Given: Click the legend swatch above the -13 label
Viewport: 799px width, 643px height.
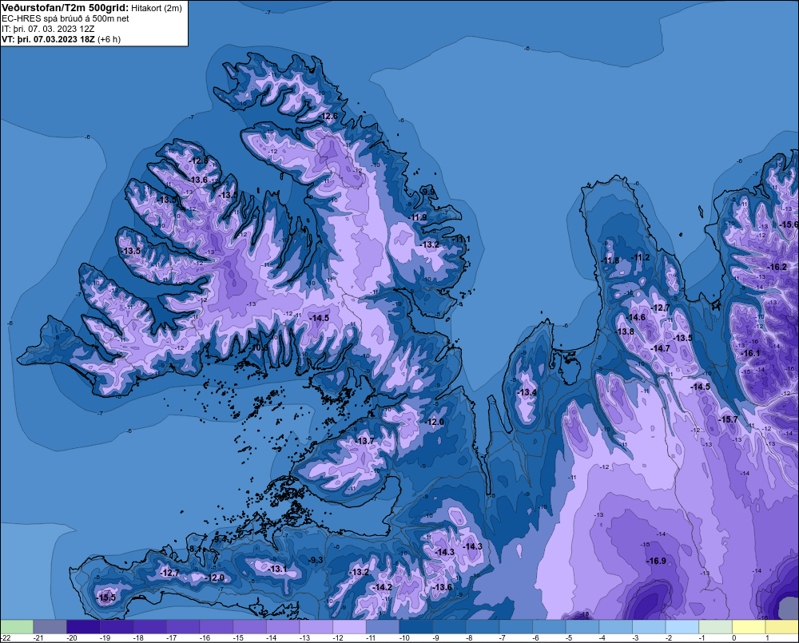Looking at the screenshot, I should coord(316,627).
